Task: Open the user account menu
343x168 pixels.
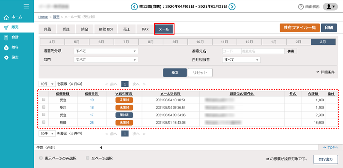Action: [330, 7]
